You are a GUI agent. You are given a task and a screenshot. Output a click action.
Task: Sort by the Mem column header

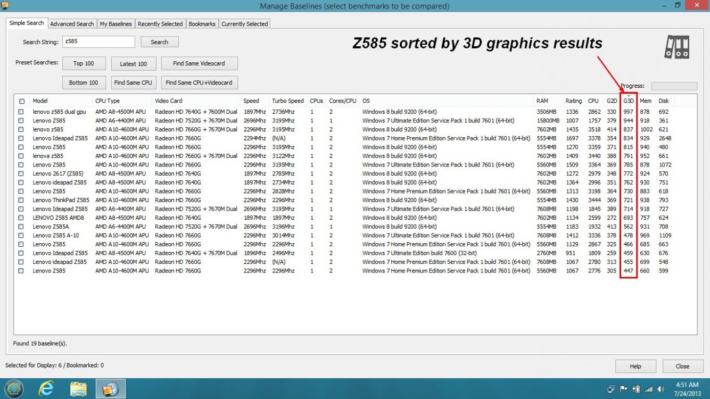[x=647, y=101]
